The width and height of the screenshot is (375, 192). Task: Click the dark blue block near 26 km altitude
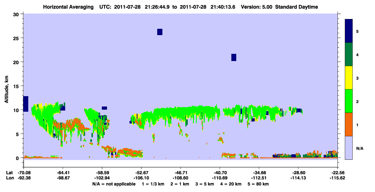point(160,32)
